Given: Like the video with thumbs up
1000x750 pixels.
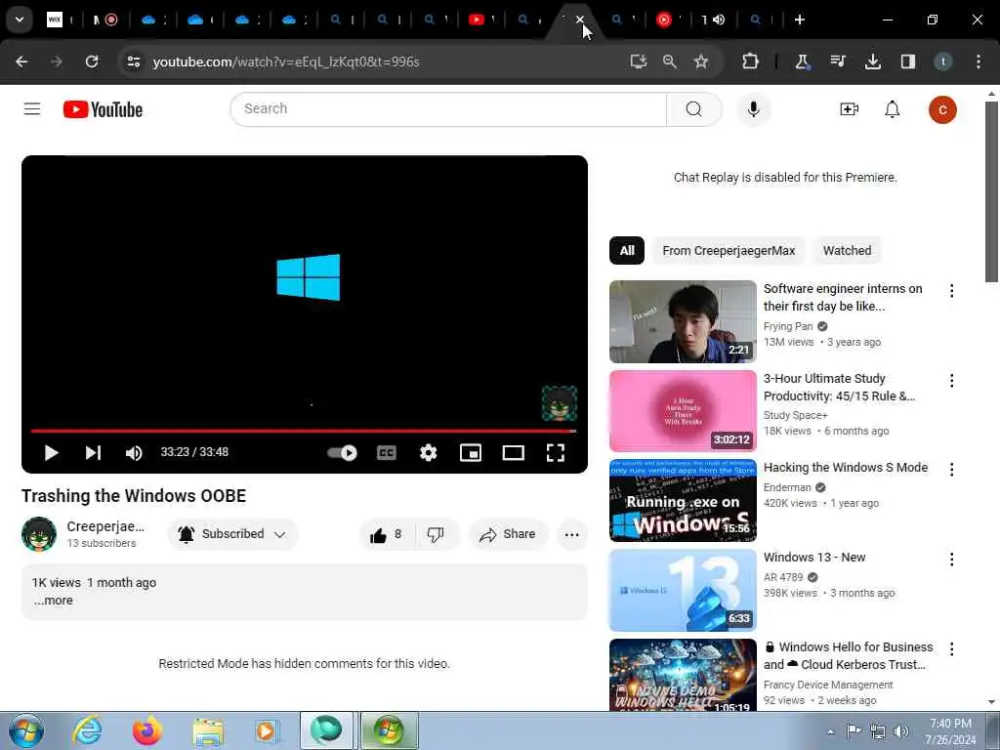Looking at the screenshot, I should pos(386,534).
